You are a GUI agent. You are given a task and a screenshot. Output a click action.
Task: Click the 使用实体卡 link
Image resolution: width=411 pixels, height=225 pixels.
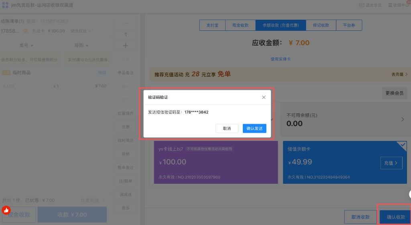point(281,59)
